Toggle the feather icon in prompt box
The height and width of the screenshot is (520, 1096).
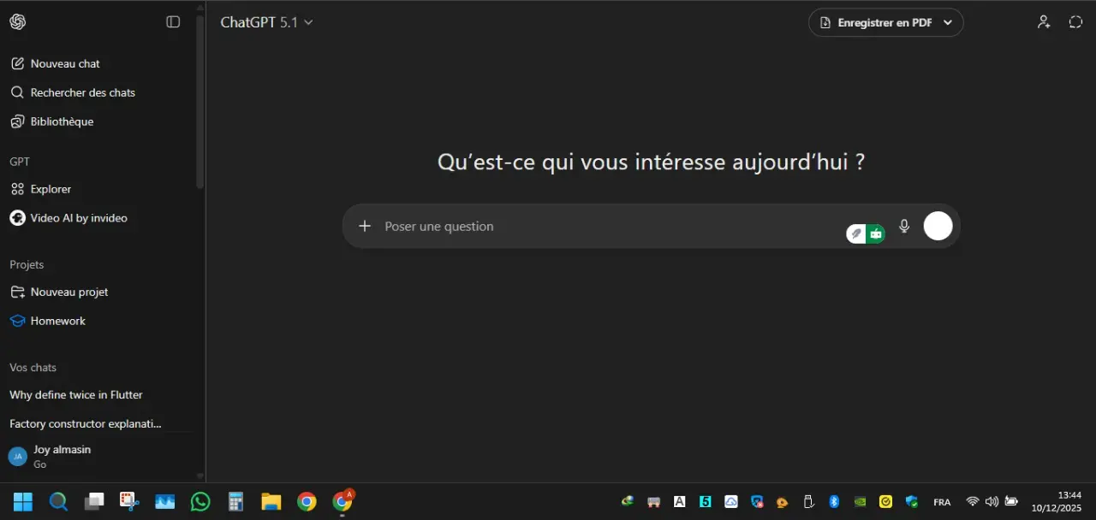click(856, 233)
